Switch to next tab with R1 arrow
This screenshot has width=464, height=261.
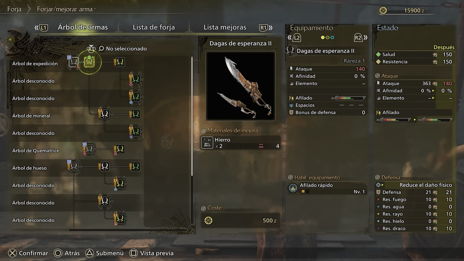[266, 28]
